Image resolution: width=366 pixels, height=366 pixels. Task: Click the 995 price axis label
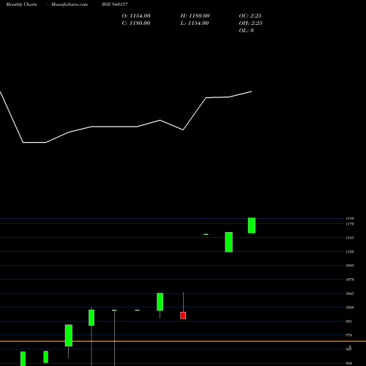pyautogui.click(x=348, y=321)
